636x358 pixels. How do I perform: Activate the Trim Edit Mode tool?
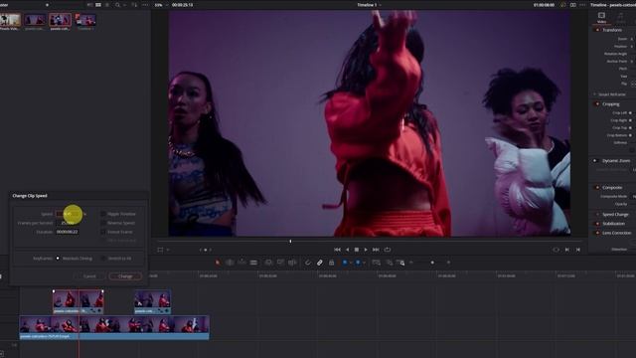click(x=230, y=263)
